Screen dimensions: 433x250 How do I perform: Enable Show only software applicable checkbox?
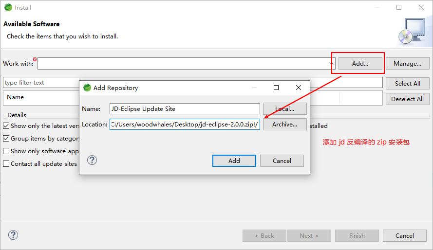(6, 151)
